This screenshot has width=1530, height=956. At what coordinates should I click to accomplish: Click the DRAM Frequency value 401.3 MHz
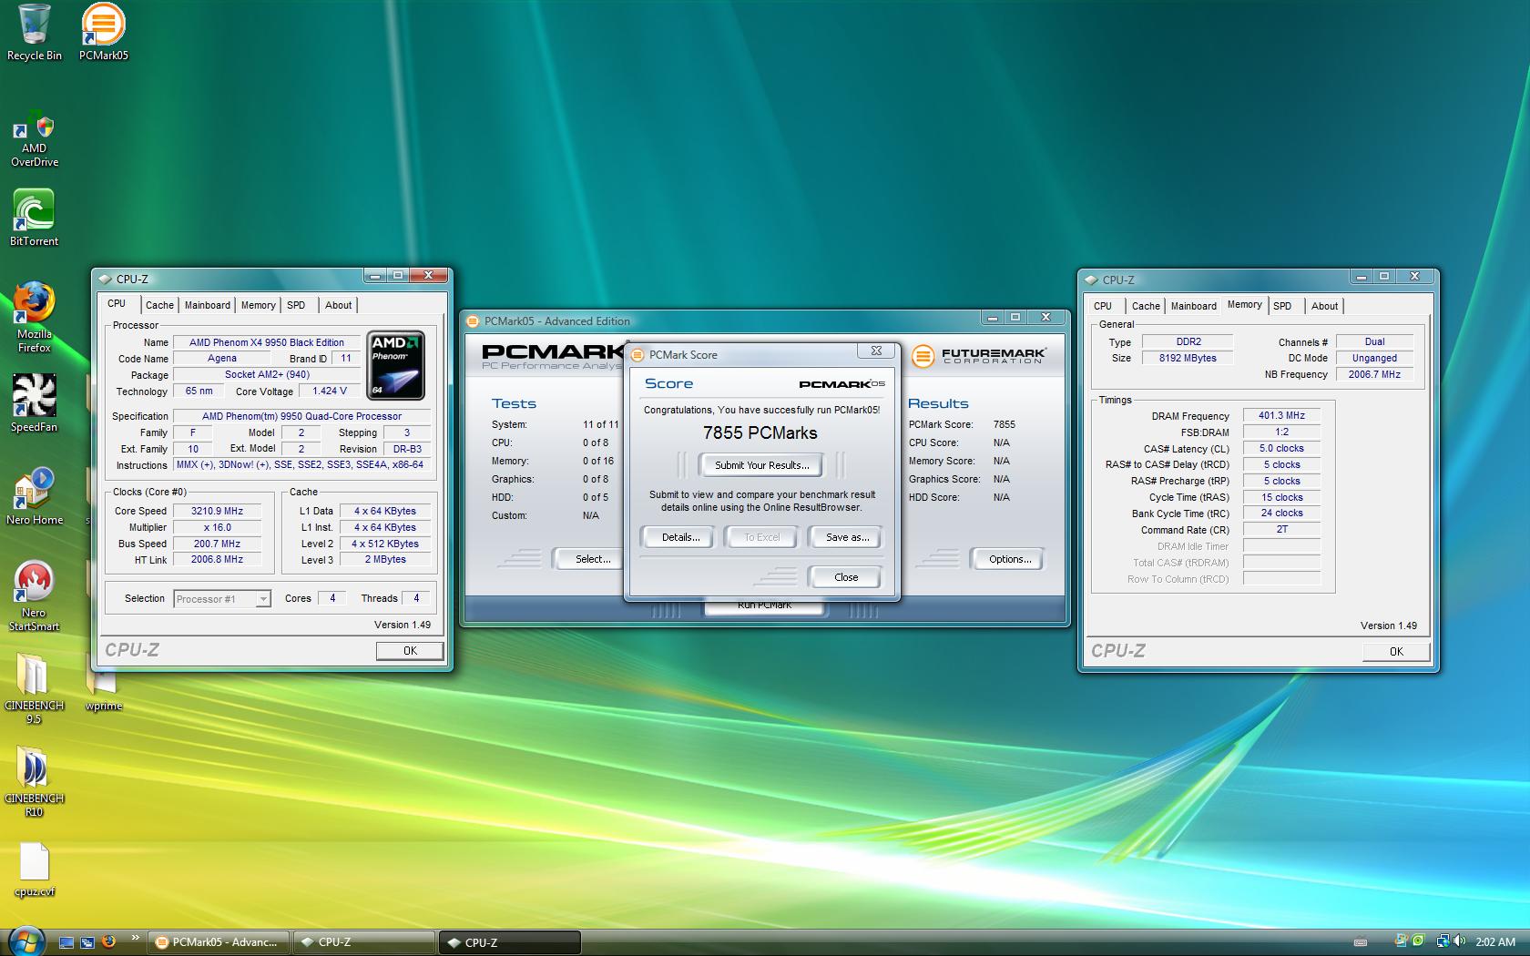pos(1281,415)
